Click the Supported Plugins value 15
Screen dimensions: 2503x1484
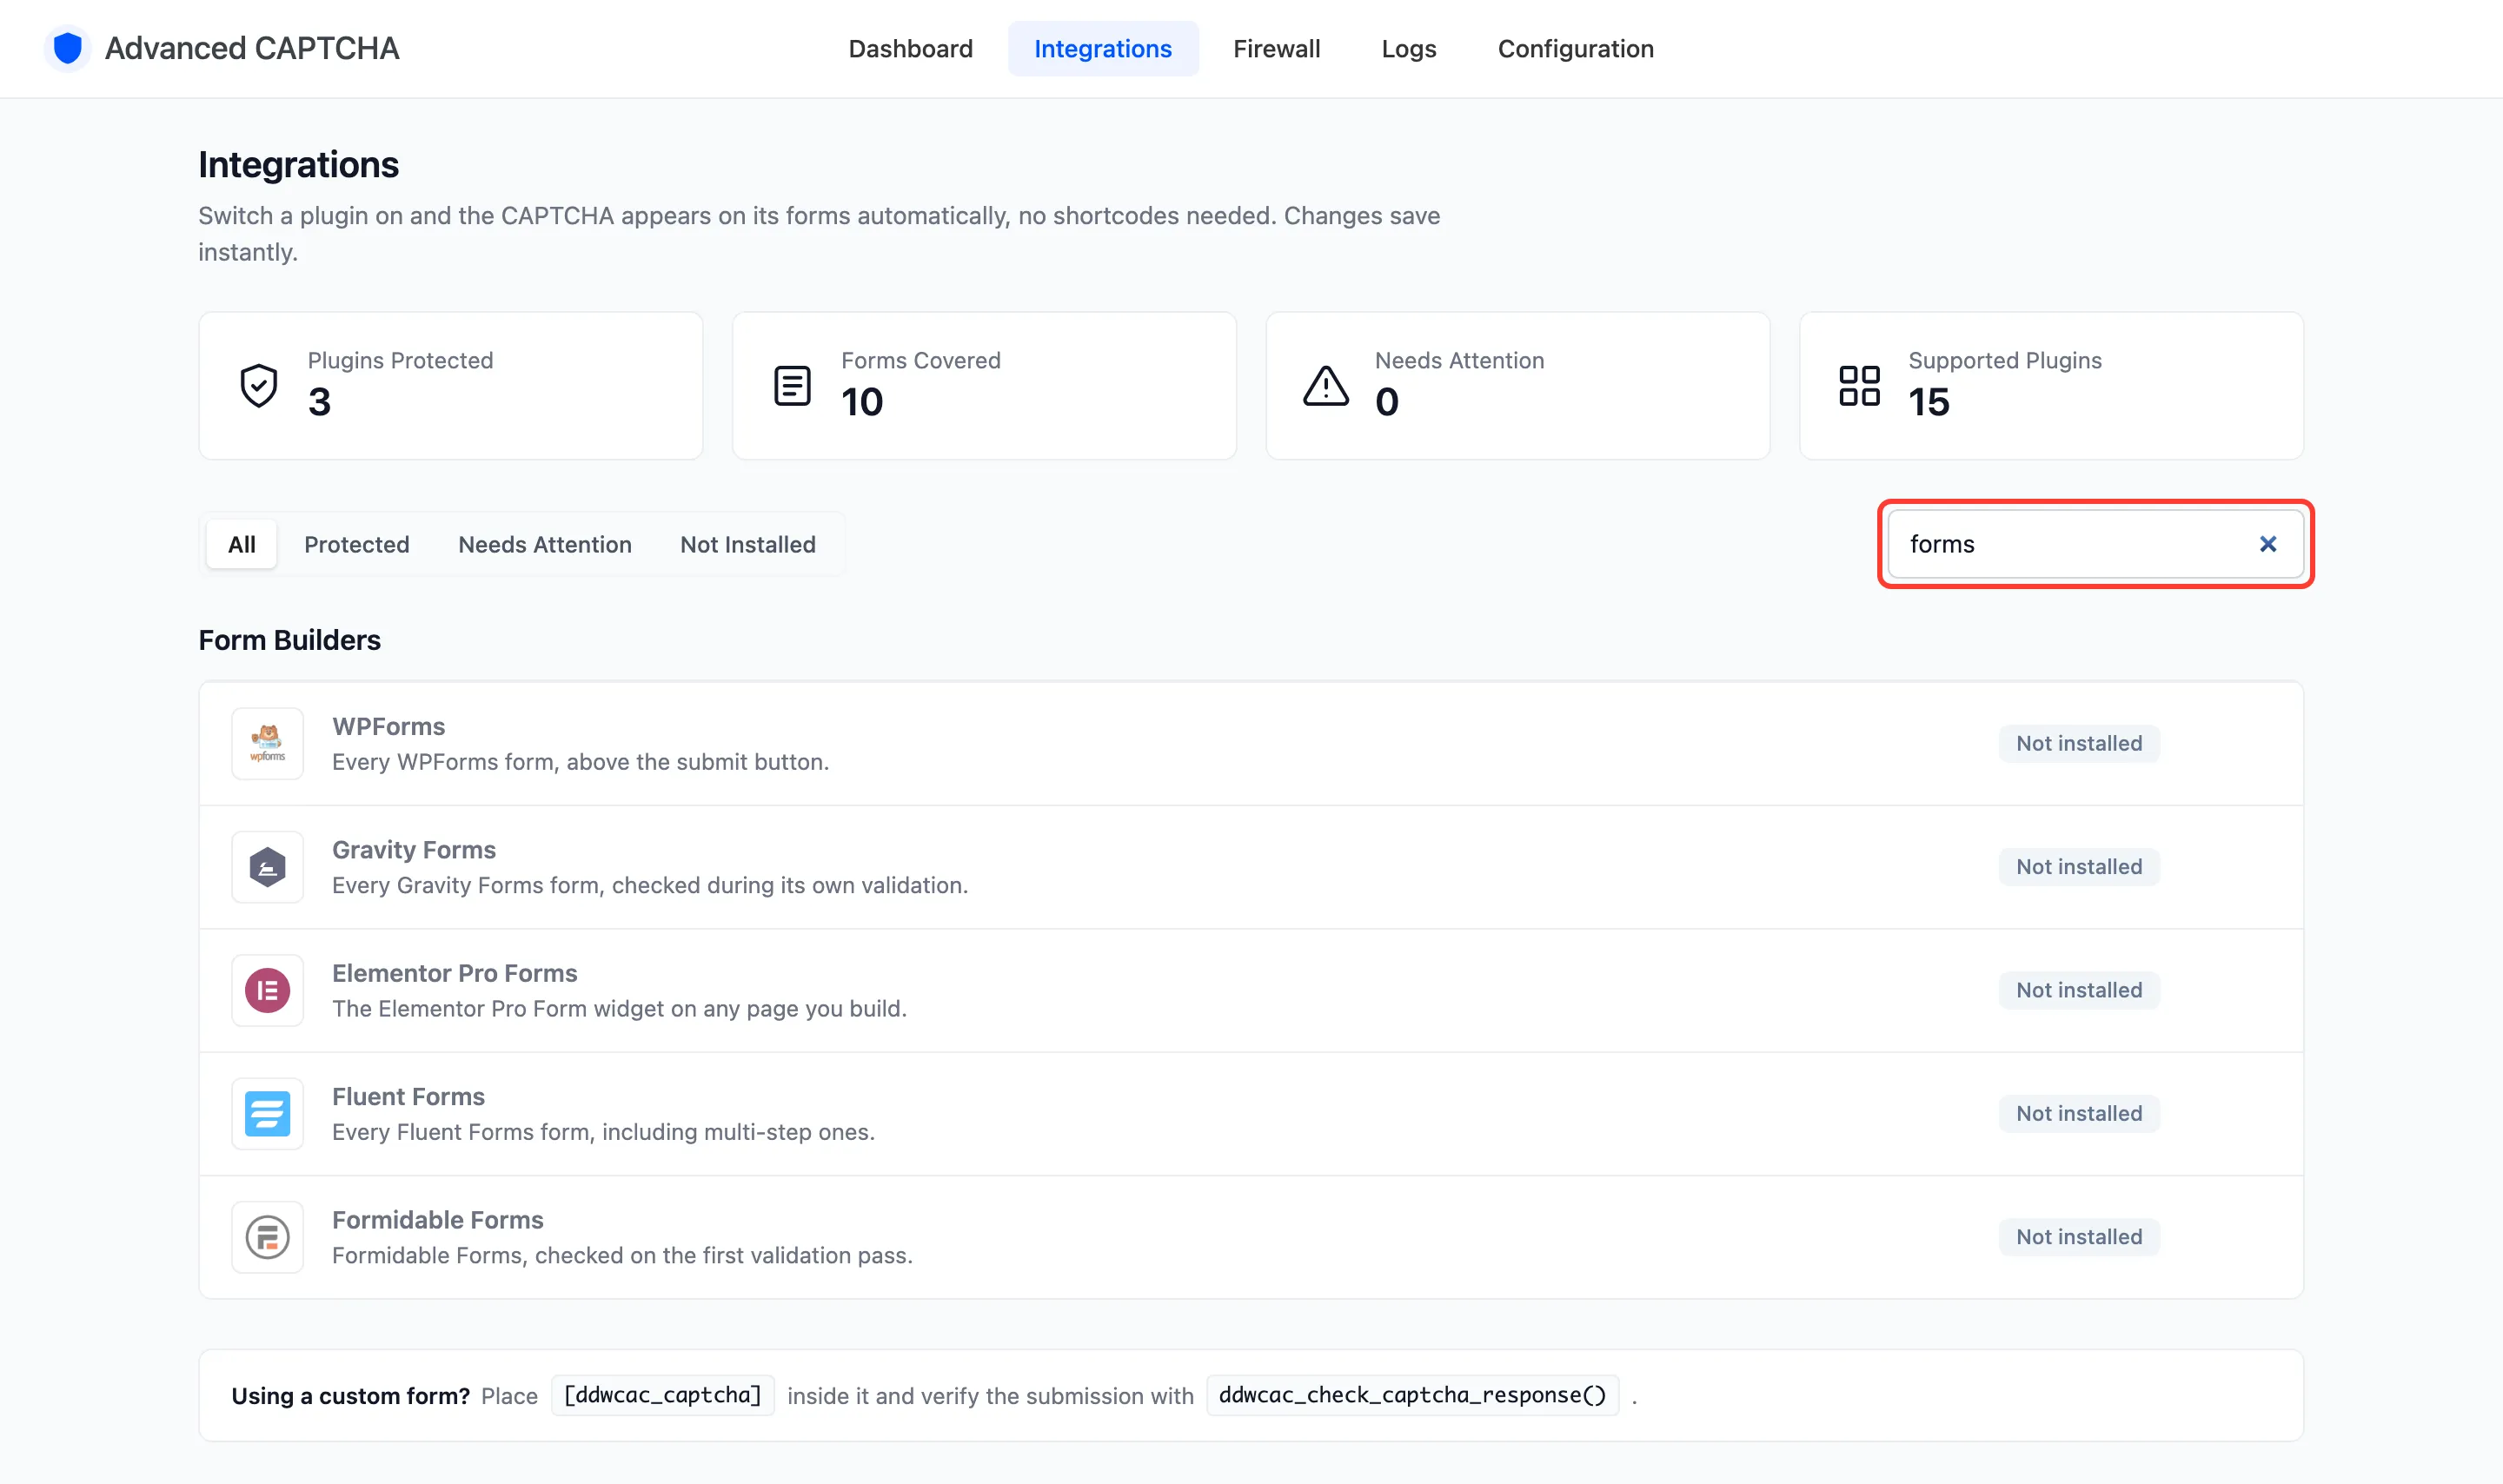[x=1928, y=402]
